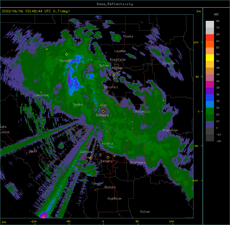
Task: Click the white plus marker northeast of ThreeHills
Action: click(163, 100)
